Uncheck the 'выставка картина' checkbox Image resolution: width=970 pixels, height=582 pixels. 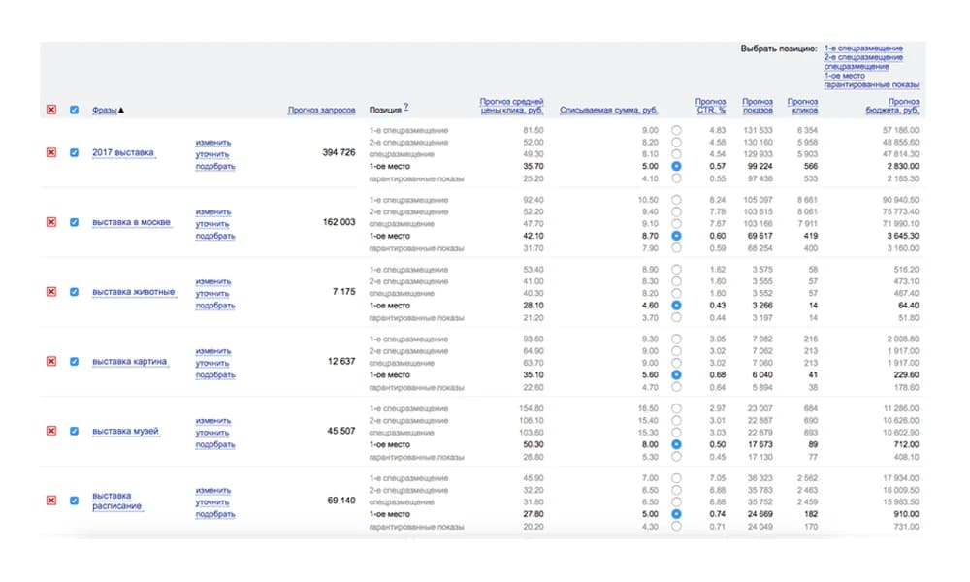click(x=75, y=361)
